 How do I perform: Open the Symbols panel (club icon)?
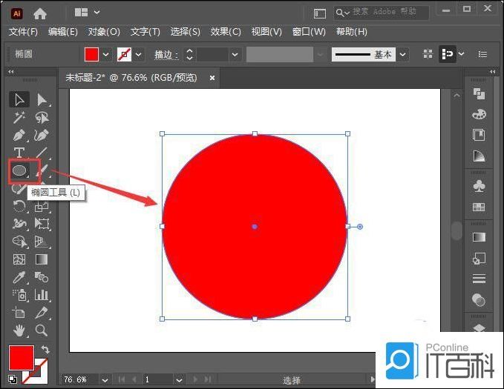(479, 186)
